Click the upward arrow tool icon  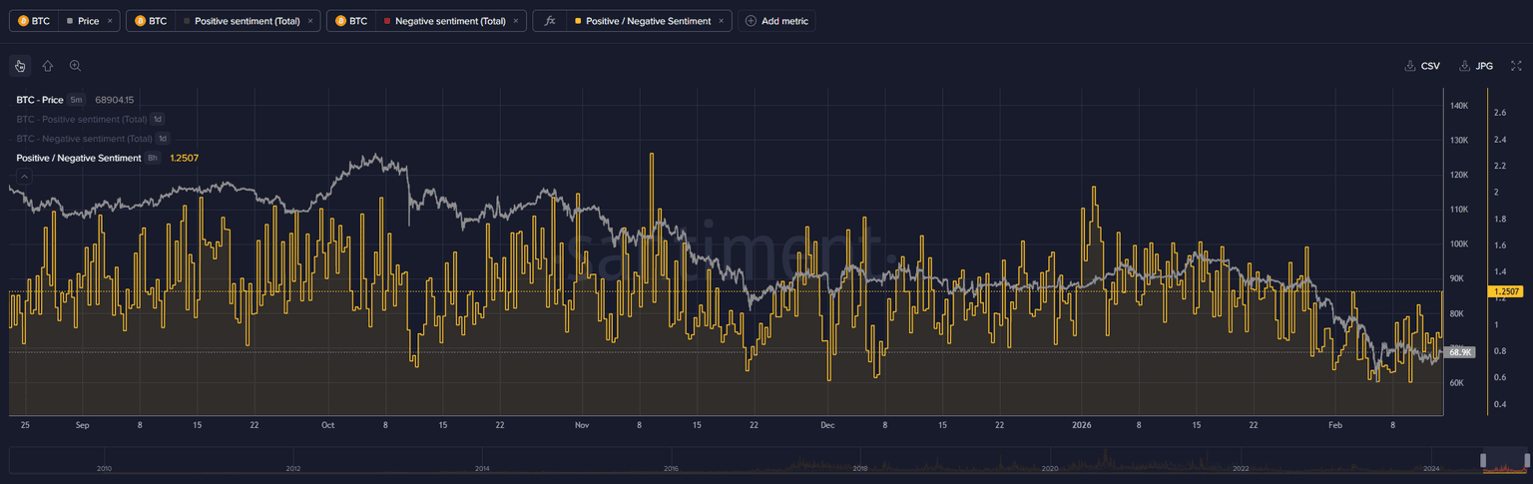click(47, 66)
